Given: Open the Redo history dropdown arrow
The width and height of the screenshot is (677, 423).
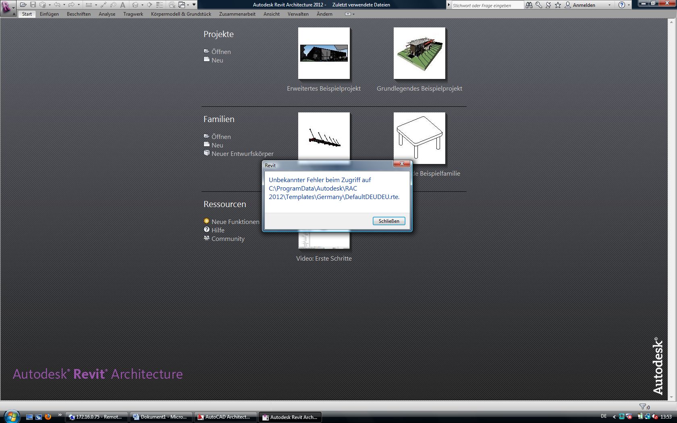Looking at the screenshot, I should click(79, 5).
